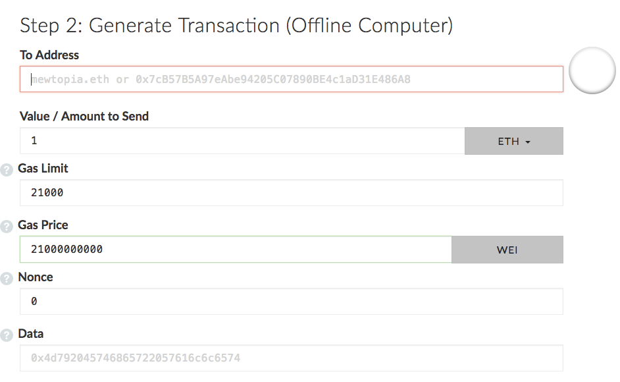Select the Value / Amount to Send field

[x=244, y=140]
